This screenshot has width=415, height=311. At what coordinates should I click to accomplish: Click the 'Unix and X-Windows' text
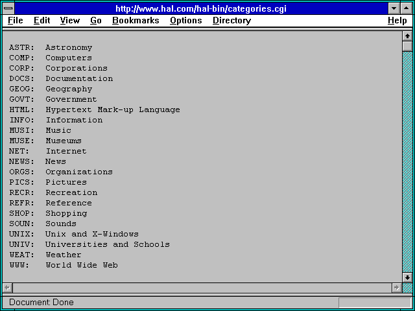tap(92, 234)
